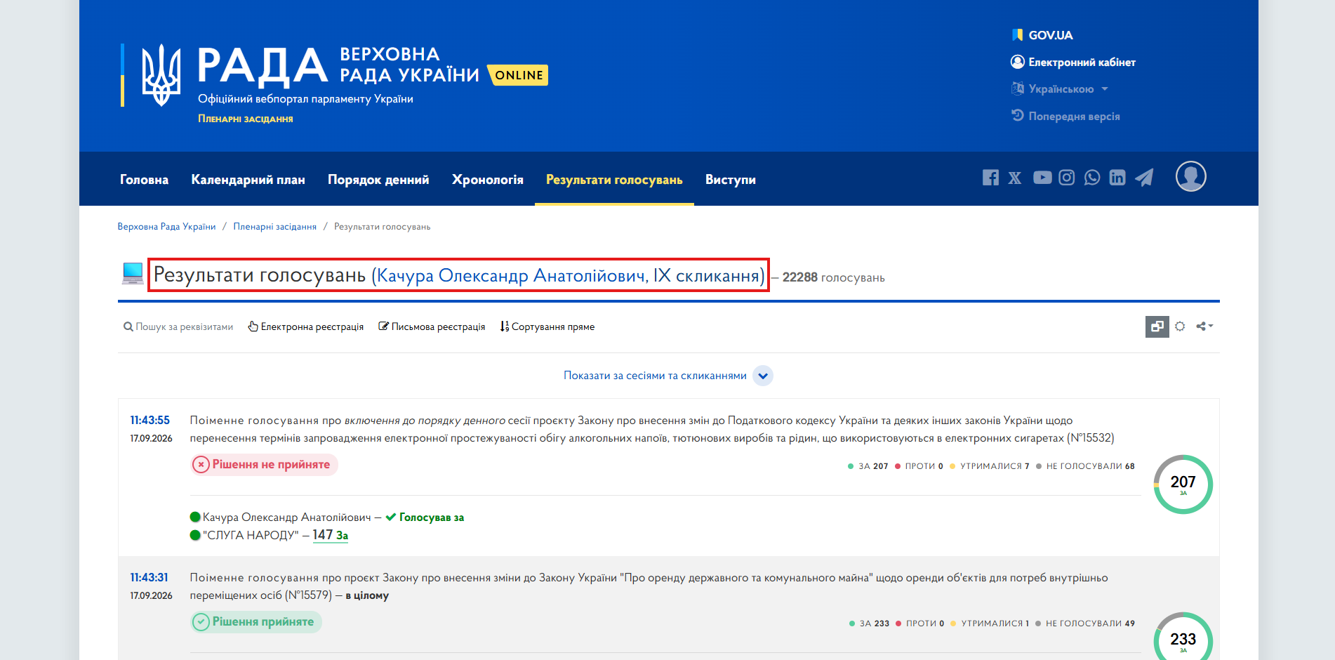
Task: Open the Головна menu item
Action: [x=144, y=180]
